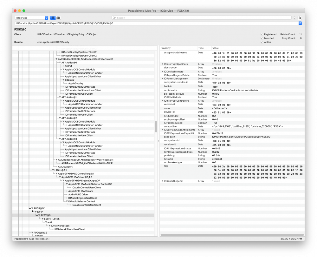The image size is (317, 257).
Task: Expand IOInterruptSpecifiers property array
Action: pyautogui.click(x=162, y=64)
